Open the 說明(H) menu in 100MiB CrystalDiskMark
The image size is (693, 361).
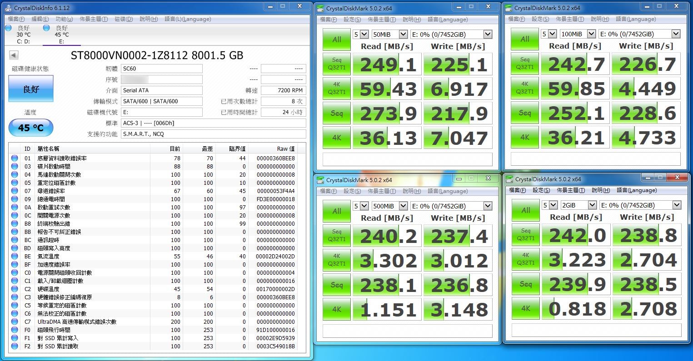tap(599, 19)
